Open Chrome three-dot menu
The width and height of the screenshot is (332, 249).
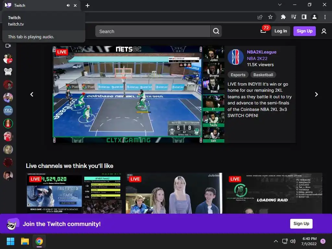(x=325, y=17)
